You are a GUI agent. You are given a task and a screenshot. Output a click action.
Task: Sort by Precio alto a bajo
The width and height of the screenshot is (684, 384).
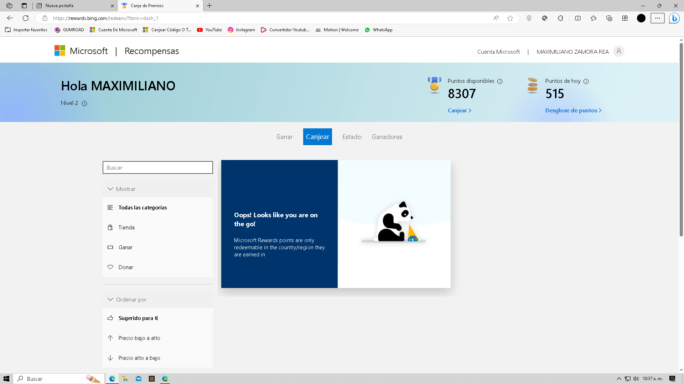pyautogui.click(x=158, y=358)
